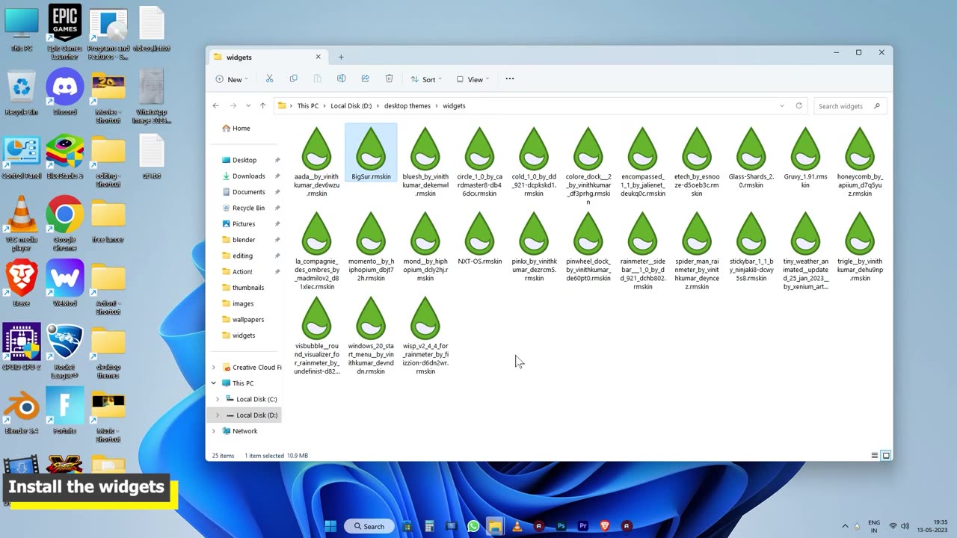Open Discord from the desktop
The width and height of the screenshot is (957, 538).
tap(65, 93)
